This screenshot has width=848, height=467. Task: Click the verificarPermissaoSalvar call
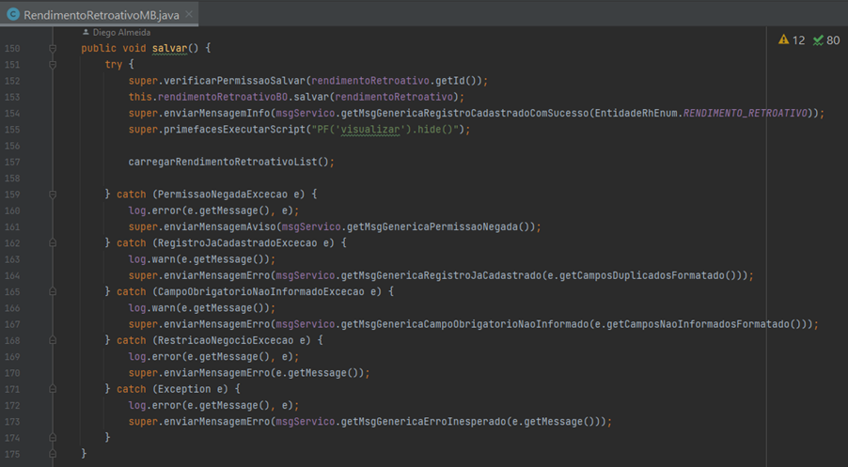click(x=235, y=81)
